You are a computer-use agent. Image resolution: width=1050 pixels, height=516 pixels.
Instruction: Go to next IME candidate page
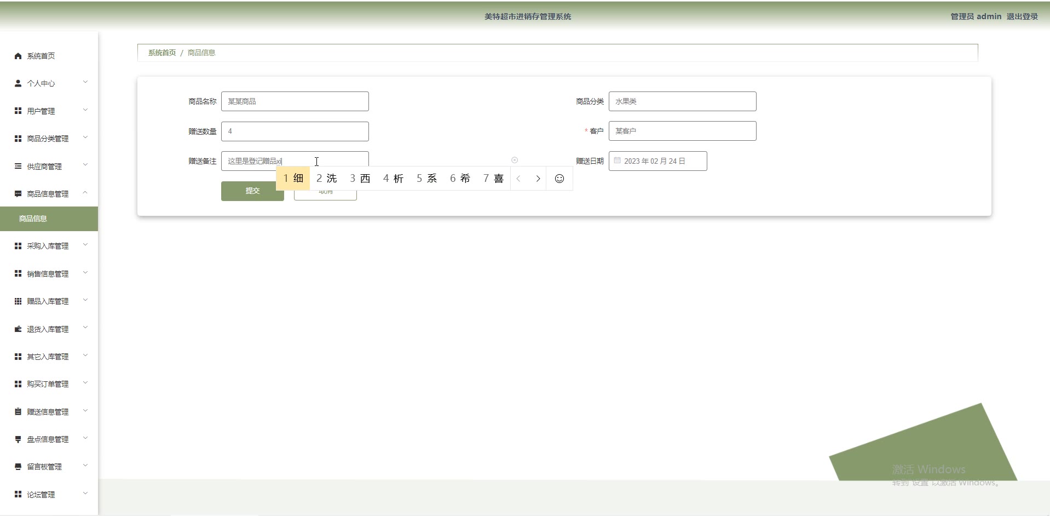[x=538, y=179]
